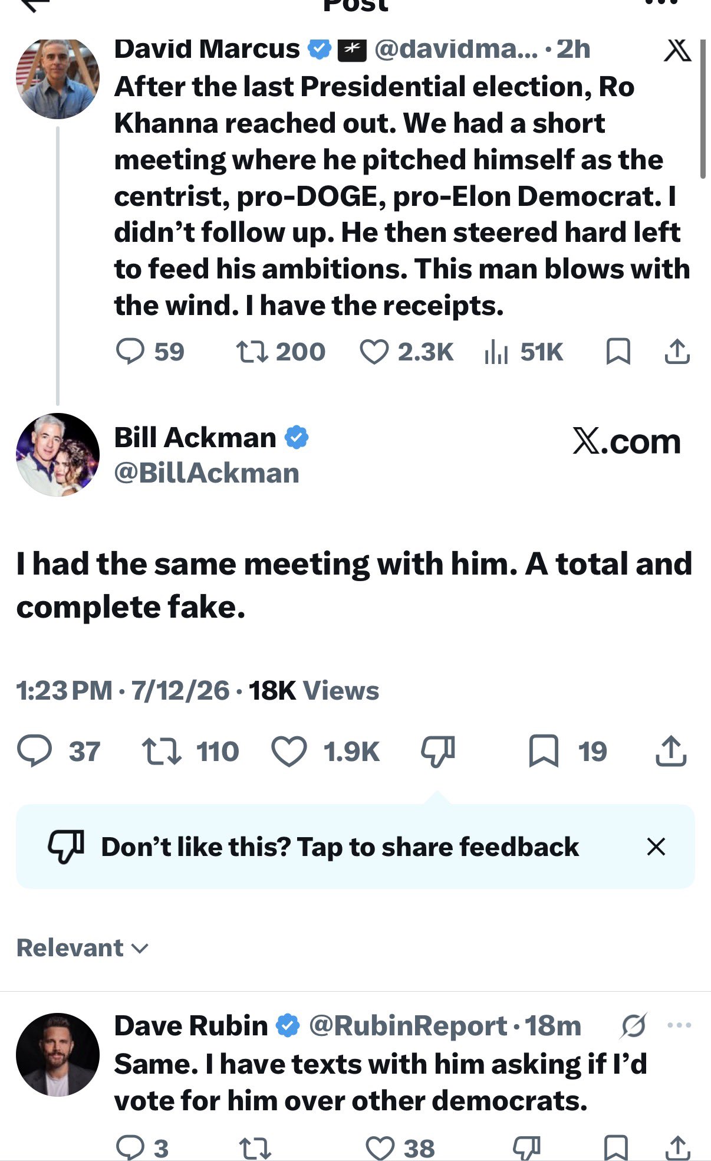This screenshot has width=711, height=1161.
Task: Bookmark David Marcus's post
Action: coord(618,352)
